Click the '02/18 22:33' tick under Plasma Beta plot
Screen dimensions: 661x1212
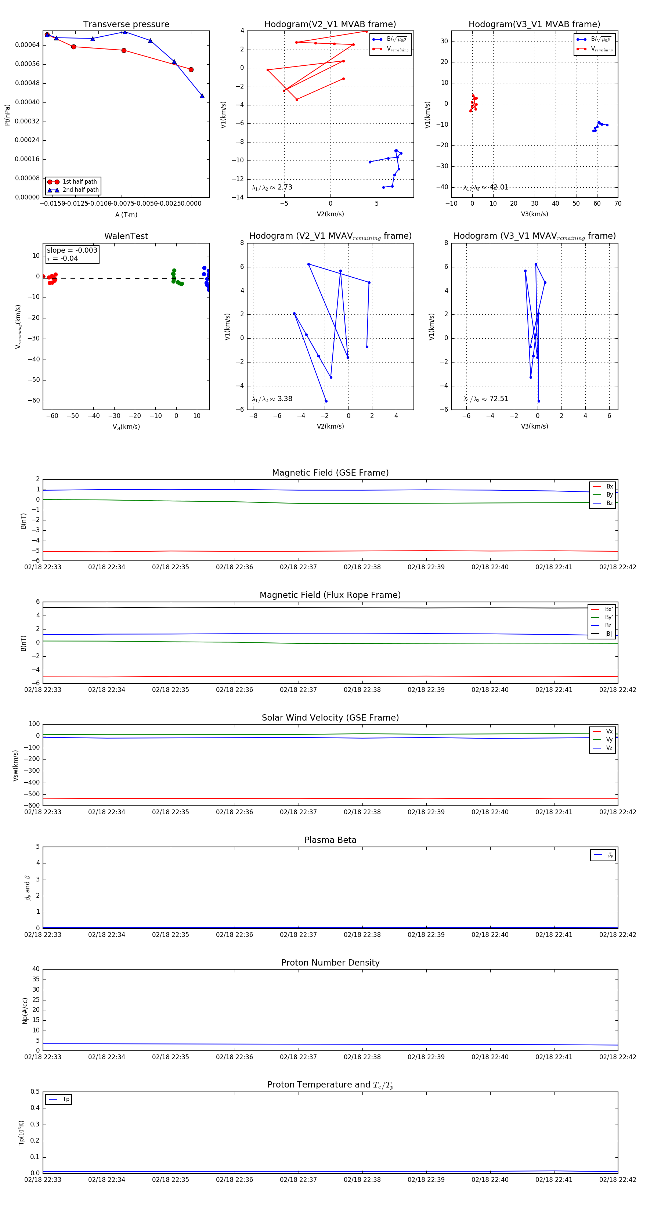[43, 934]
